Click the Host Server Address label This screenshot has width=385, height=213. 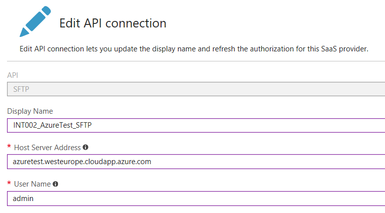pyautogui.click(x=47, y=148)
